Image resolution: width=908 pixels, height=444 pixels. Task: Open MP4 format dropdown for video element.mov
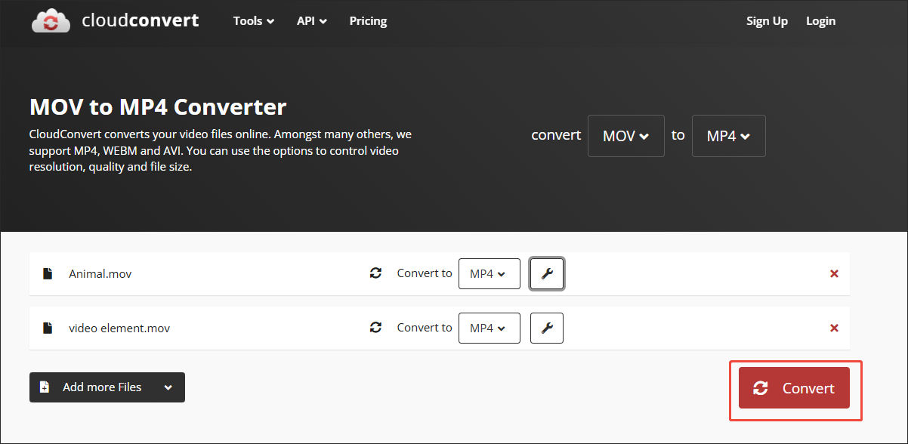coord(489,328)
